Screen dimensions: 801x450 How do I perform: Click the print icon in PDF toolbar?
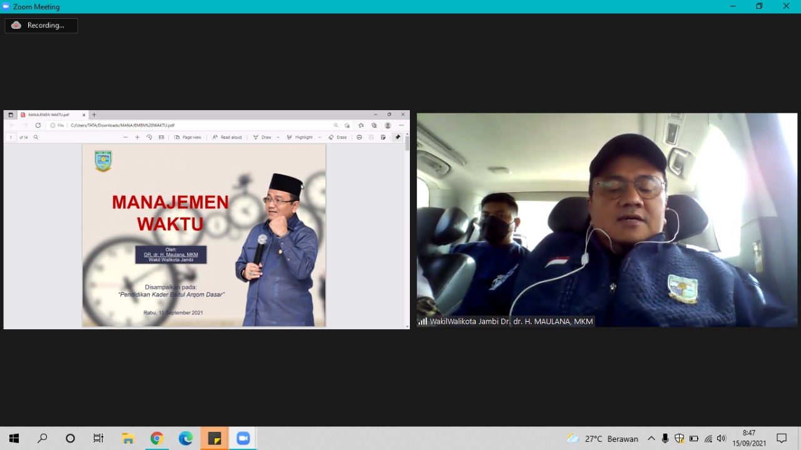[359, 137]
